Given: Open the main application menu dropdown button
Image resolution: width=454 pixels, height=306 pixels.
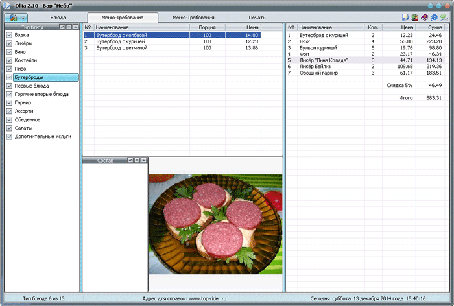Looking at the screenshot, I should coord(16,18).
